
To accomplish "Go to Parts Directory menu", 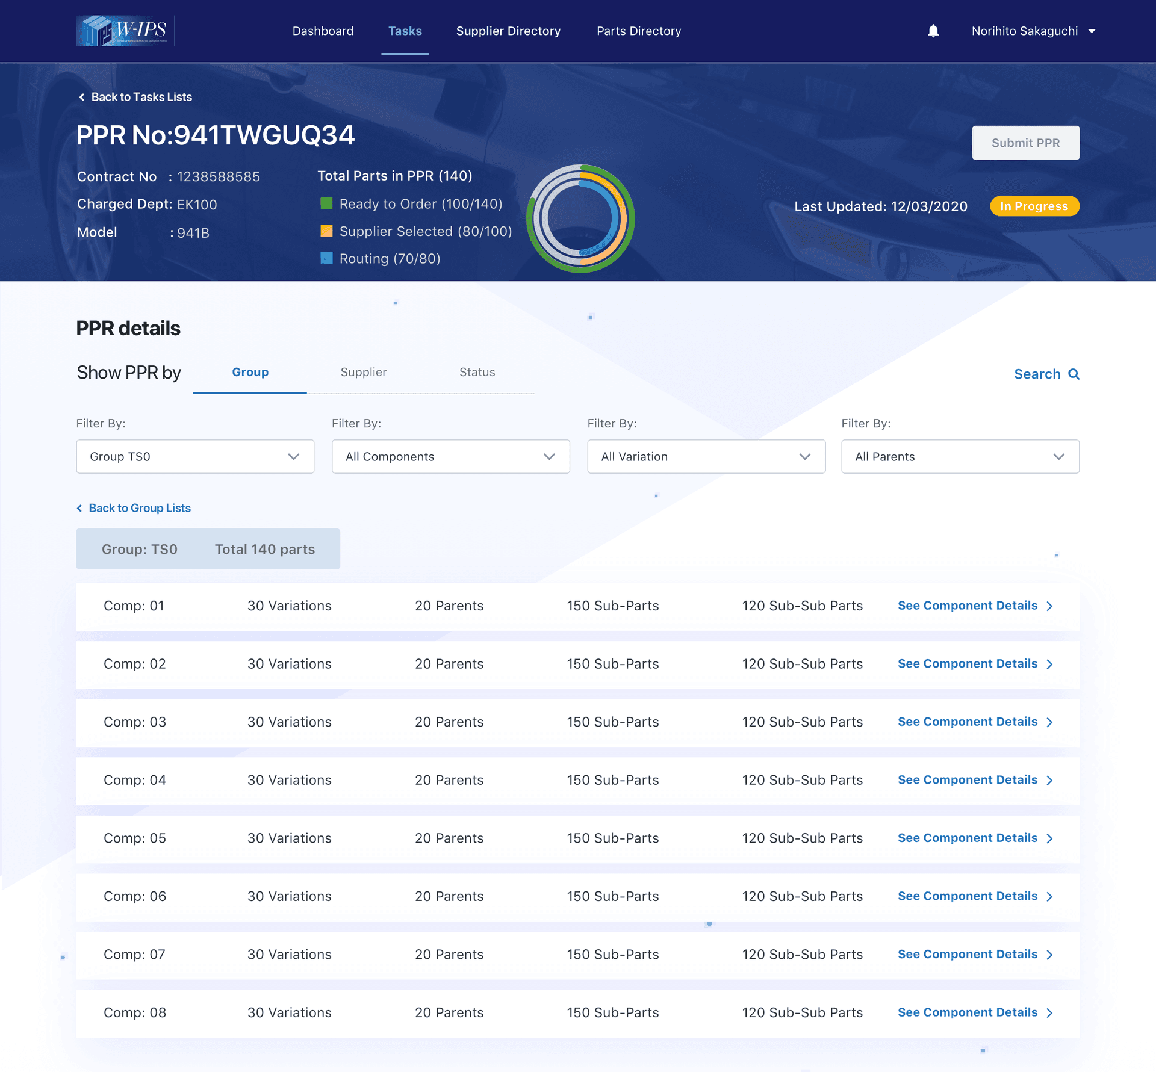I will tap(639, 31).
